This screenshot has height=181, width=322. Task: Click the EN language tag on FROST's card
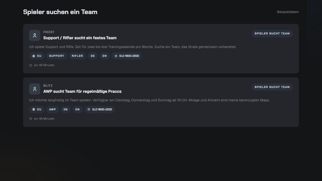pos(105,56)
